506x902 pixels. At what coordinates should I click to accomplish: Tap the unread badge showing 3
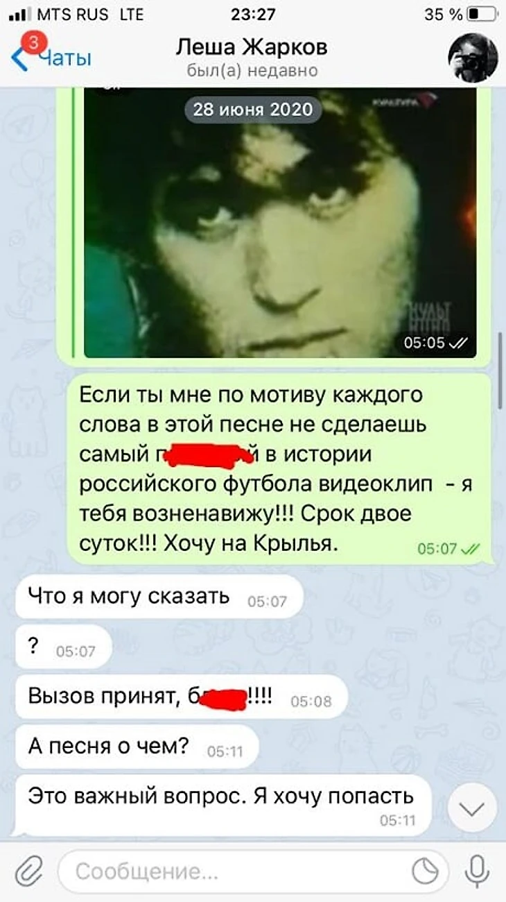(31, 42)
